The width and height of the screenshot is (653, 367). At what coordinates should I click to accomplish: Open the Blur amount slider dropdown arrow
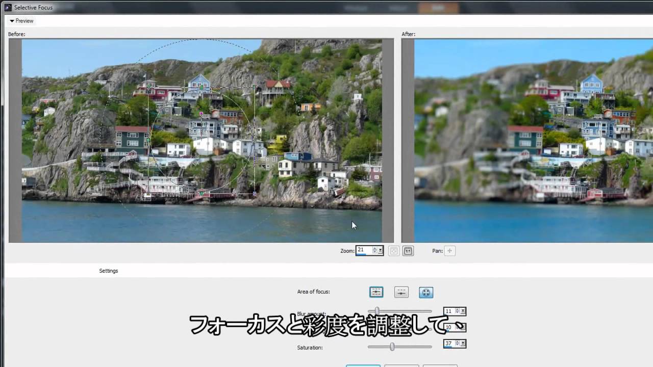[463, 311]
